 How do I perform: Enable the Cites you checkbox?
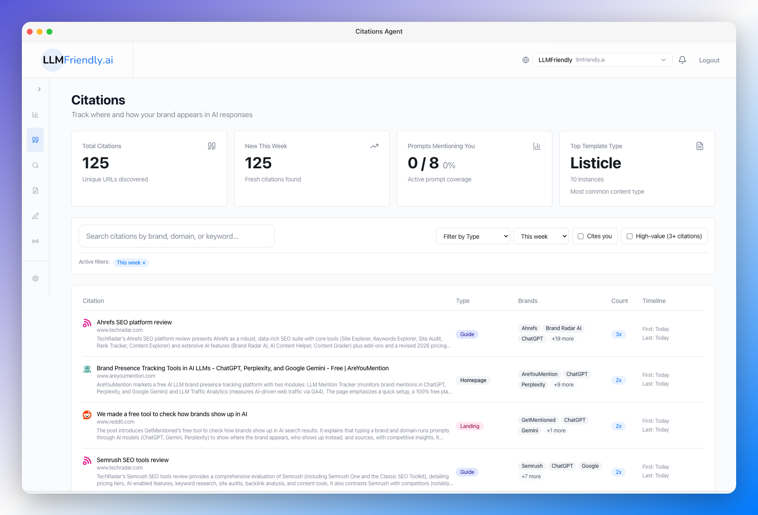581,236
